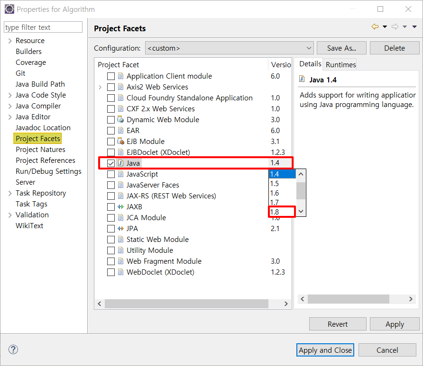This screenshot has height=366, width=423.
Task: Click the EJB Module bean icon
Action: coord(120,141)
